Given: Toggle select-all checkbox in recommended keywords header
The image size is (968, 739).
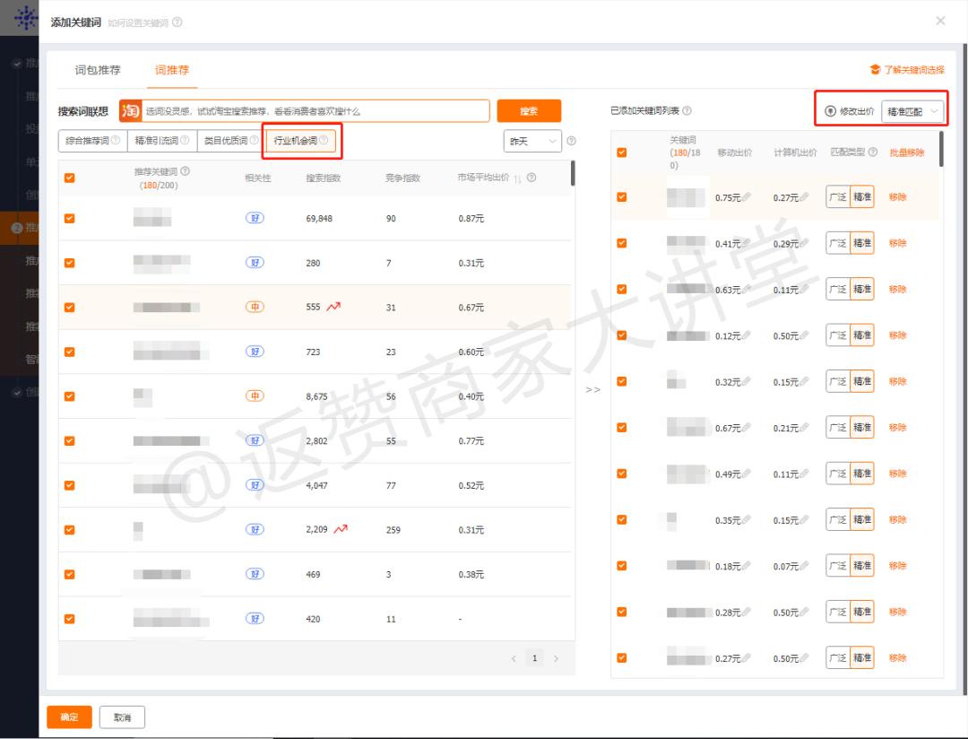Looking at the screenshot, I should tap(70, 178).
